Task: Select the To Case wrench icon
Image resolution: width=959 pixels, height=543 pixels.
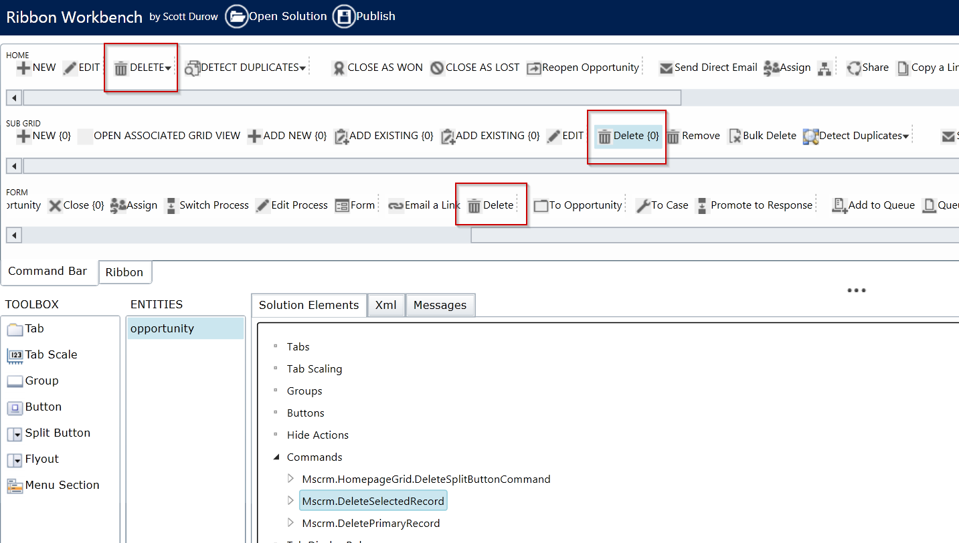Action: (x=642, y=206)
